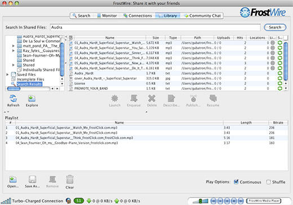Sort the playlist by Length column
Screen dimensions: 293x205
coord(246,122)
